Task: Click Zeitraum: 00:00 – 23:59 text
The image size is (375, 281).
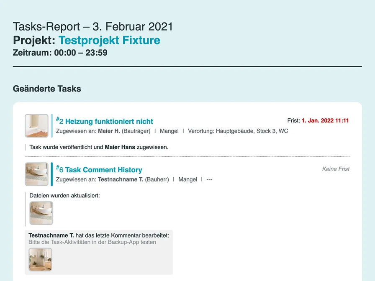Action: pos(60,53)
